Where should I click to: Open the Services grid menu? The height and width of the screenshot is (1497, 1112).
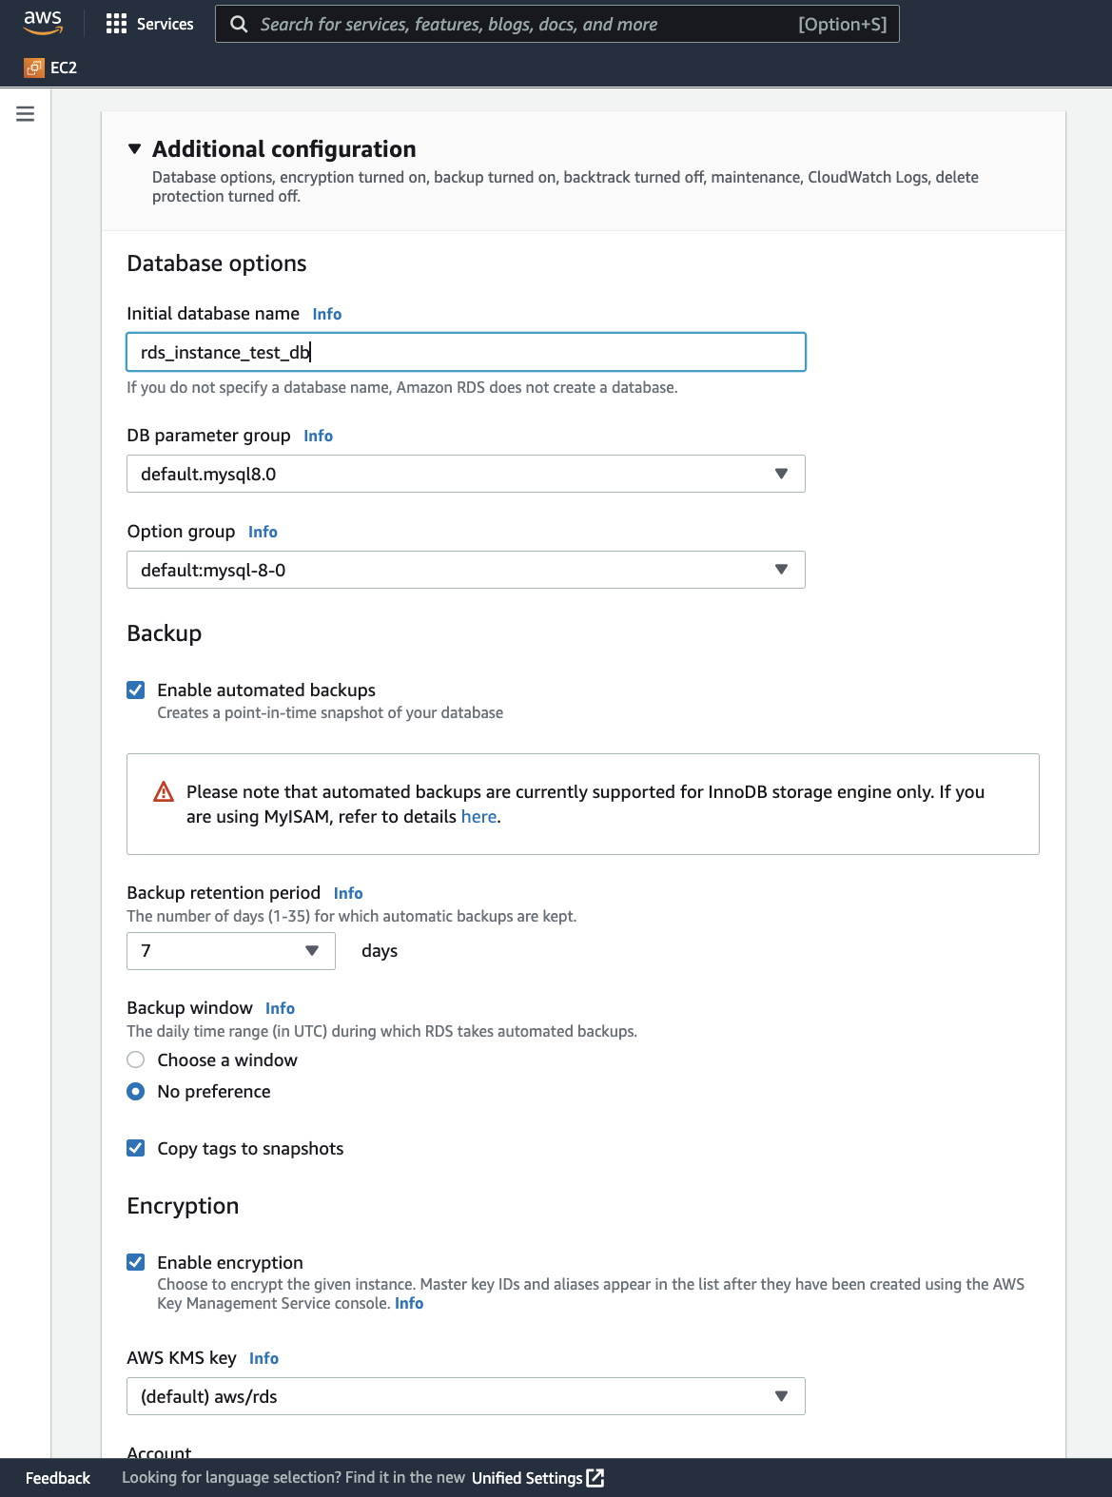point(117,24)
